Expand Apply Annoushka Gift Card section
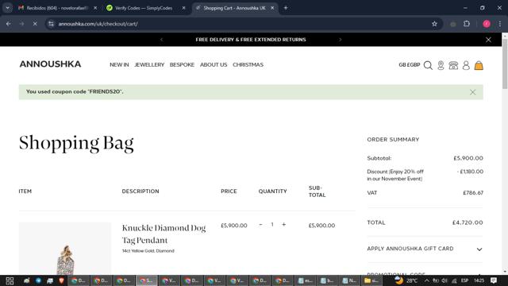This screenshot has height=286, width=508. [479, 249]
